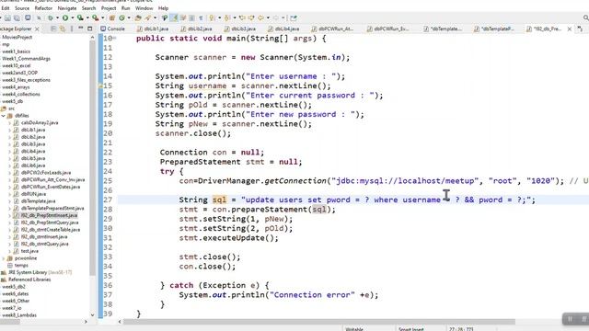Click the green Run button in toolbar
Viewport: 589px width, 331px height.
point(65,17)
